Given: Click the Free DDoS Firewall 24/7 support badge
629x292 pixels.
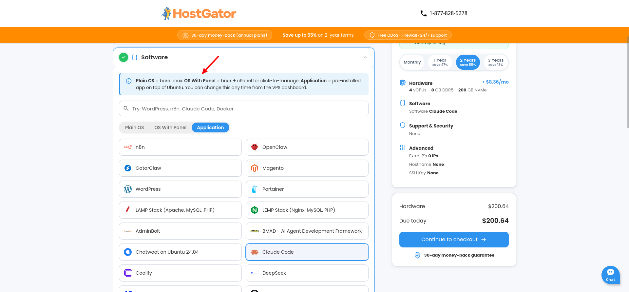Looking at the screenshot, I should tap(408, 35).
